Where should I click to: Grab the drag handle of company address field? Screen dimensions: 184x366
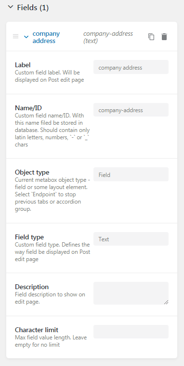(15, 36)
